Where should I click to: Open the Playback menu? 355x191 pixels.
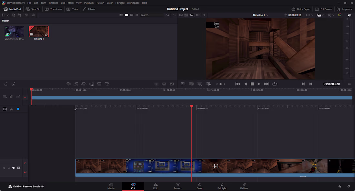click(89, 3)
